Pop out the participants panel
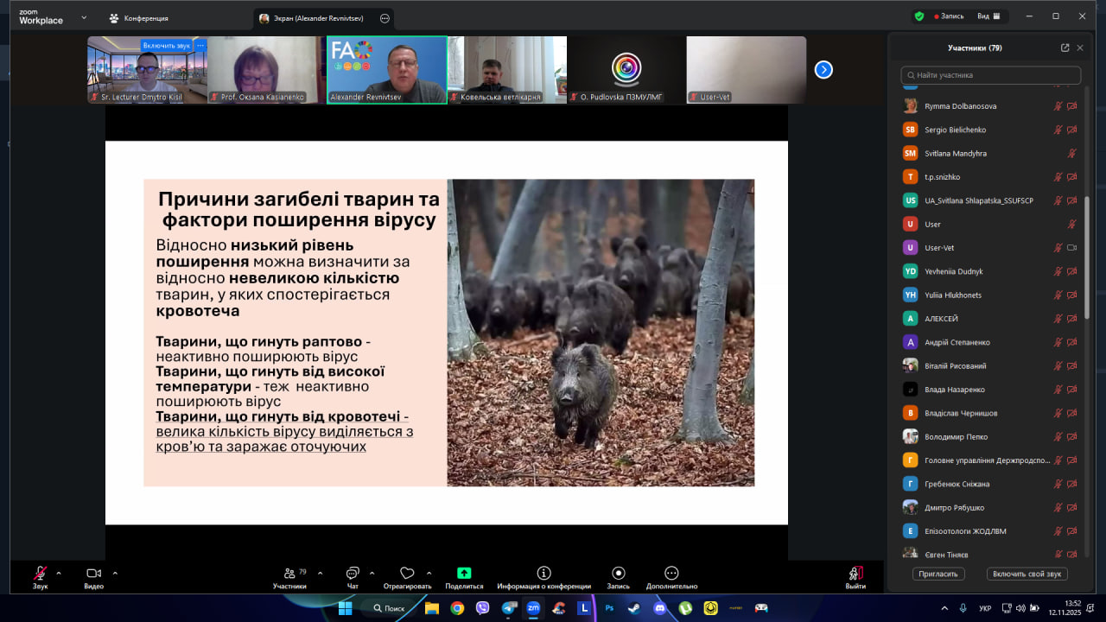Screen dimensions: 1106x622 tap(1065, 48)
